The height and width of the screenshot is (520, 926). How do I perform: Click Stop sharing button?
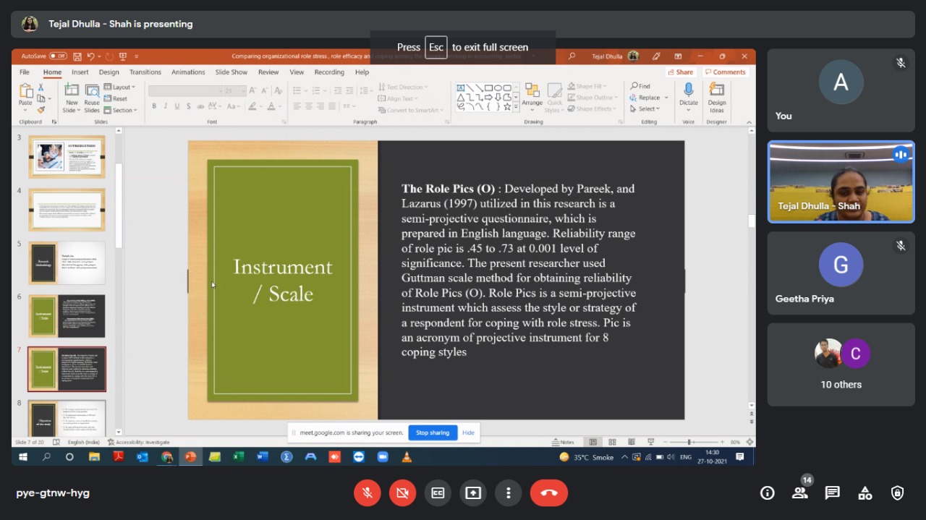(x=433, y=432)
